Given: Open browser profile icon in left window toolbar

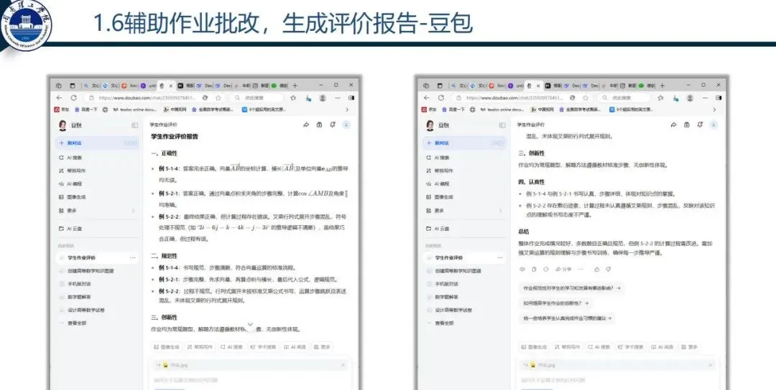Looking at the screenshot, I should 323,97.
